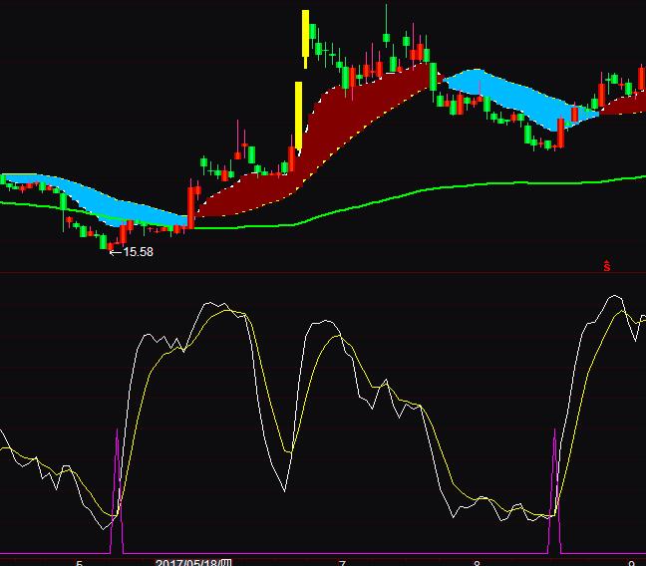
Task: Click the white oscillator line's deep middle trough
Action: 284,489
